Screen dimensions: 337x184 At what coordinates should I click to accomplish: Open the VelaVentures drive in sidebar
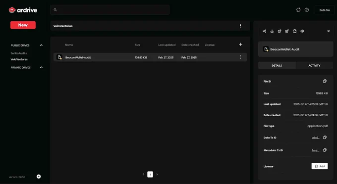coord(19,59)
